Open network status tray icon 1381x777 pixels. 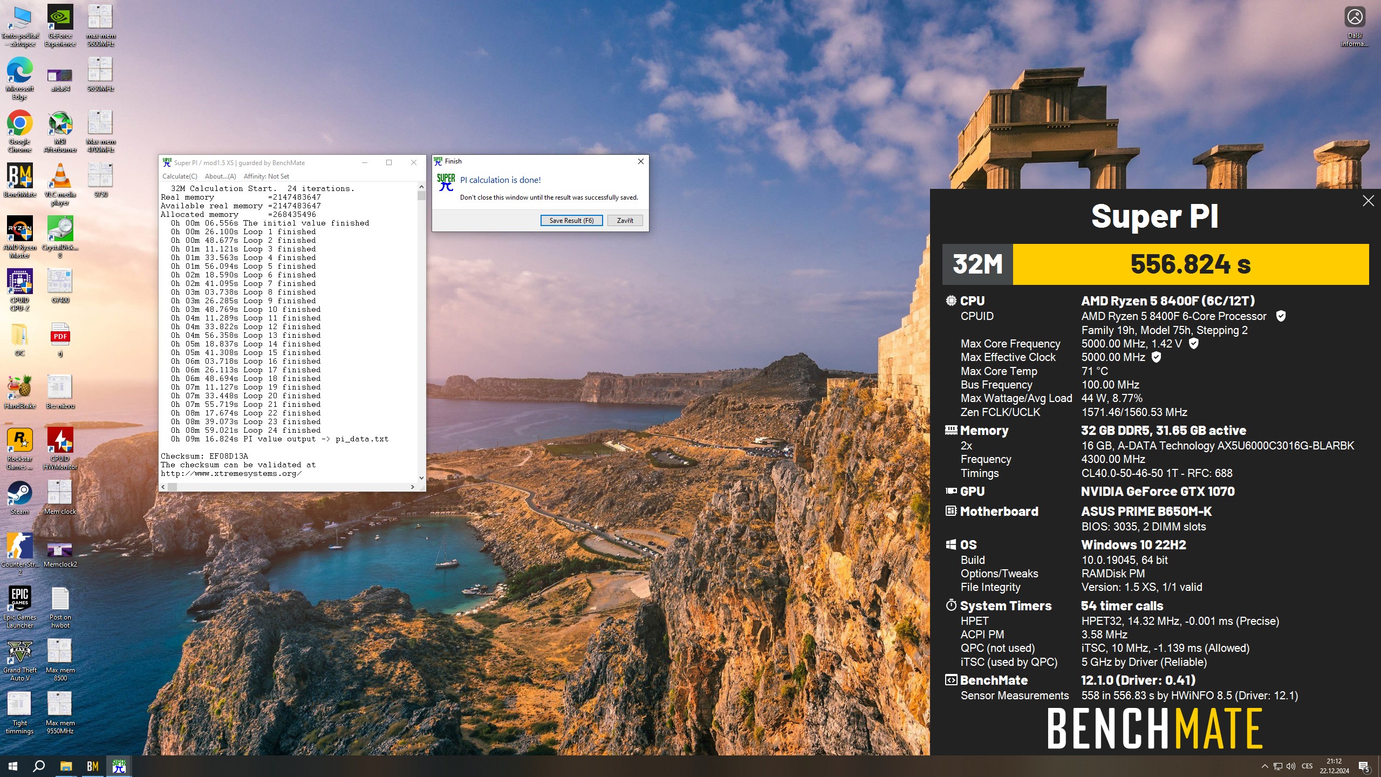pyautogui.click(x=1277, y=766)
